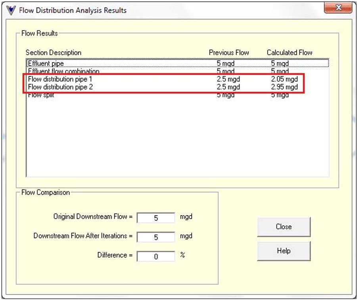Viewport: 357px width, 300px height.
Task: Select the Effluent flow combination row
Action: [63, 71]
